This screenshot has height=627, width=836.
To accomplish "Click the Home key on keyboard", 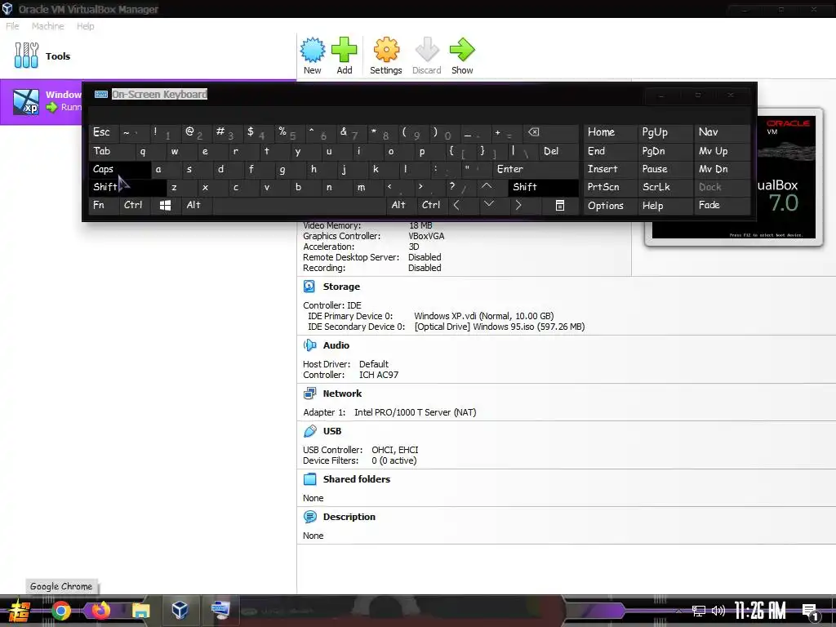I will coord(611,132).
